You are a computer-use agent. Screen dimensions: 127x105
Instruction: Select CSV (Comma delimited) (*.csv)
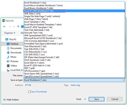pyautogui.click(x=74, y=41)
